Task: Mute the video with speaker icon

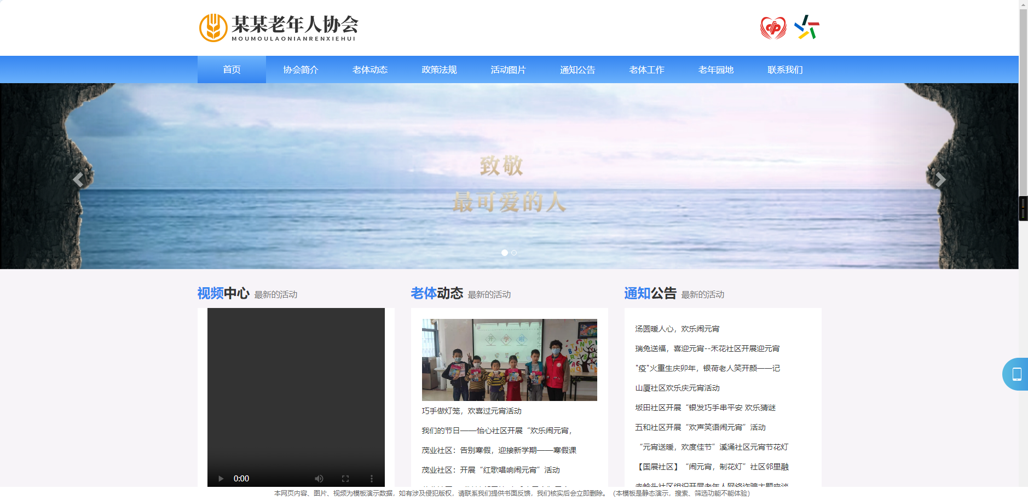Action: (319, 479)
